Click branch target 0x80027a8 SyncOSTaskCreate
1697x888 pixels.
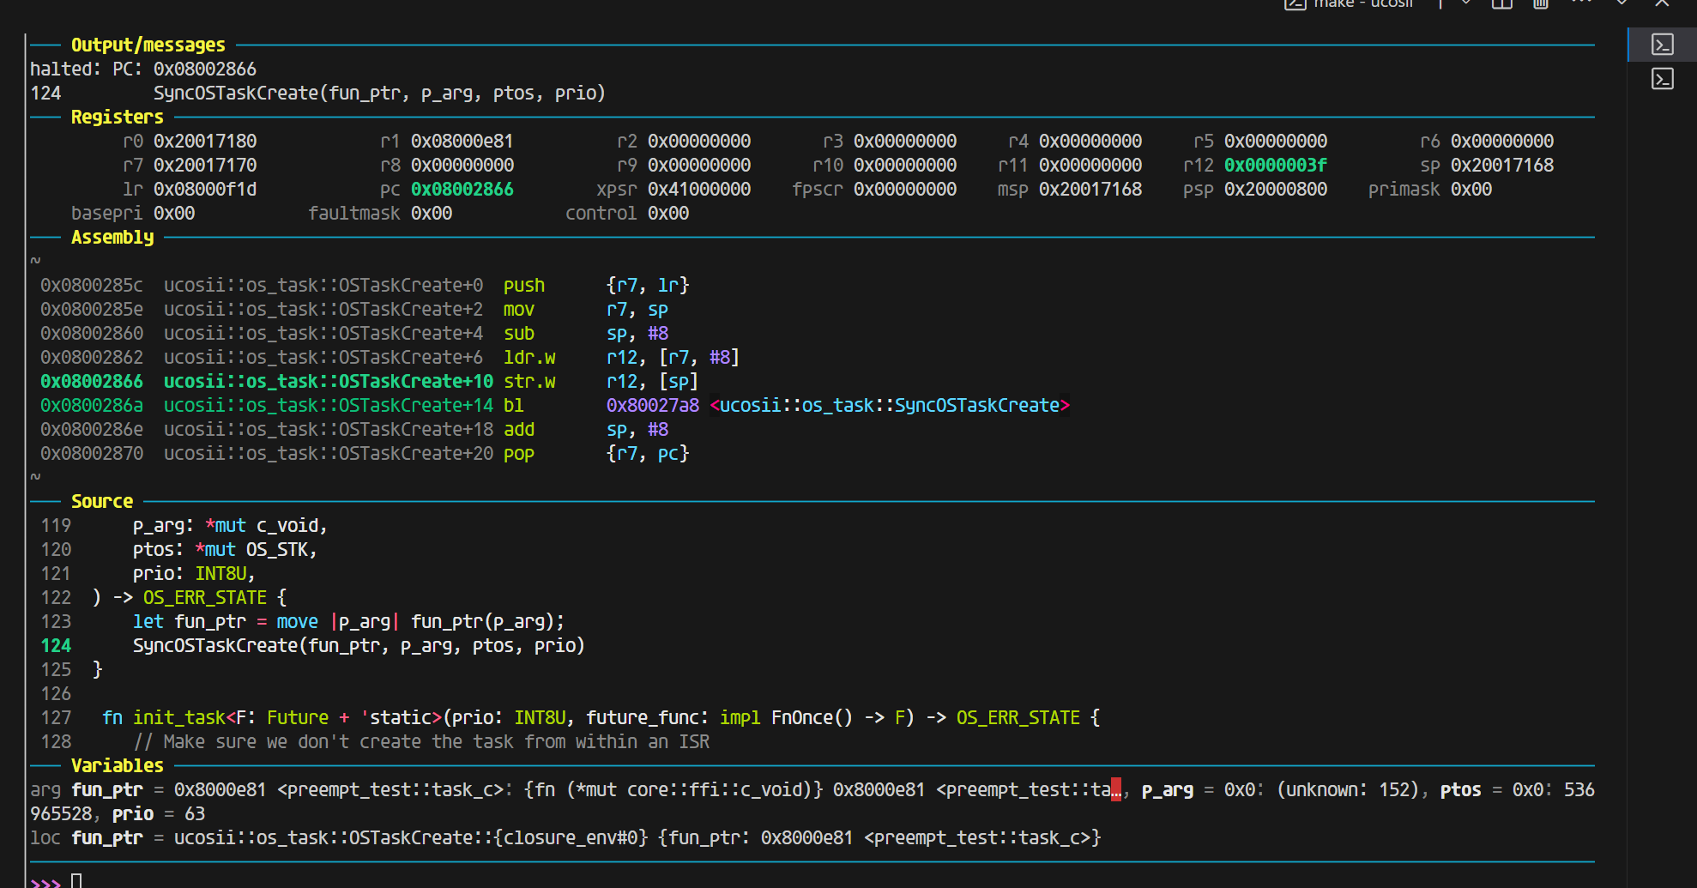838,405
